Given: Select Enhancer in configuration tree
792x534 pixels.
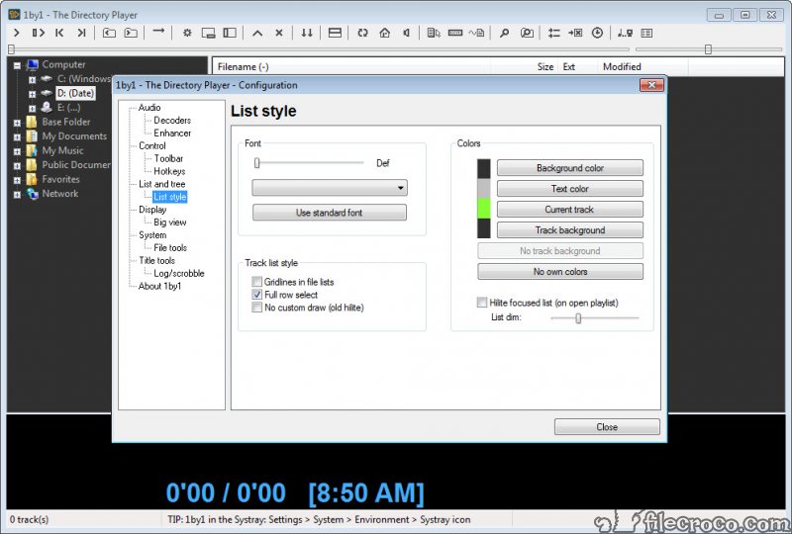Looking at the screenshot, I should [172, 133].
